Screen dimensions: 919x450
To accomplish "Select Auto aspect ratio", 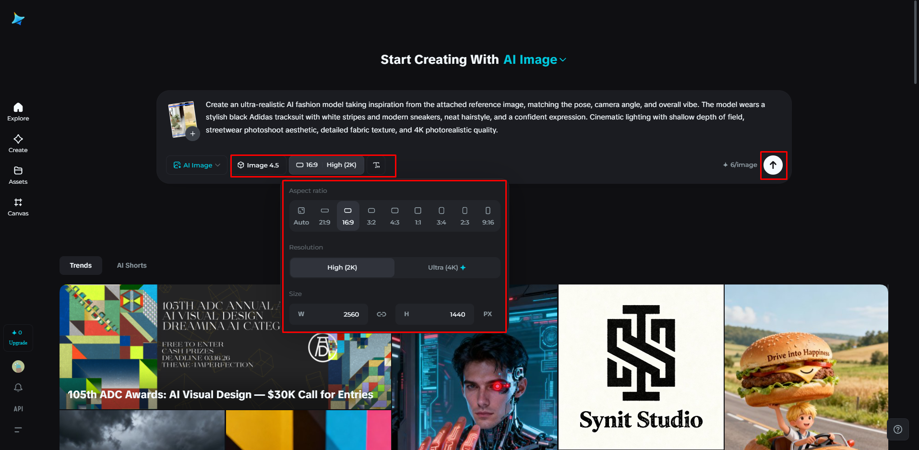I will coord(301,216).
